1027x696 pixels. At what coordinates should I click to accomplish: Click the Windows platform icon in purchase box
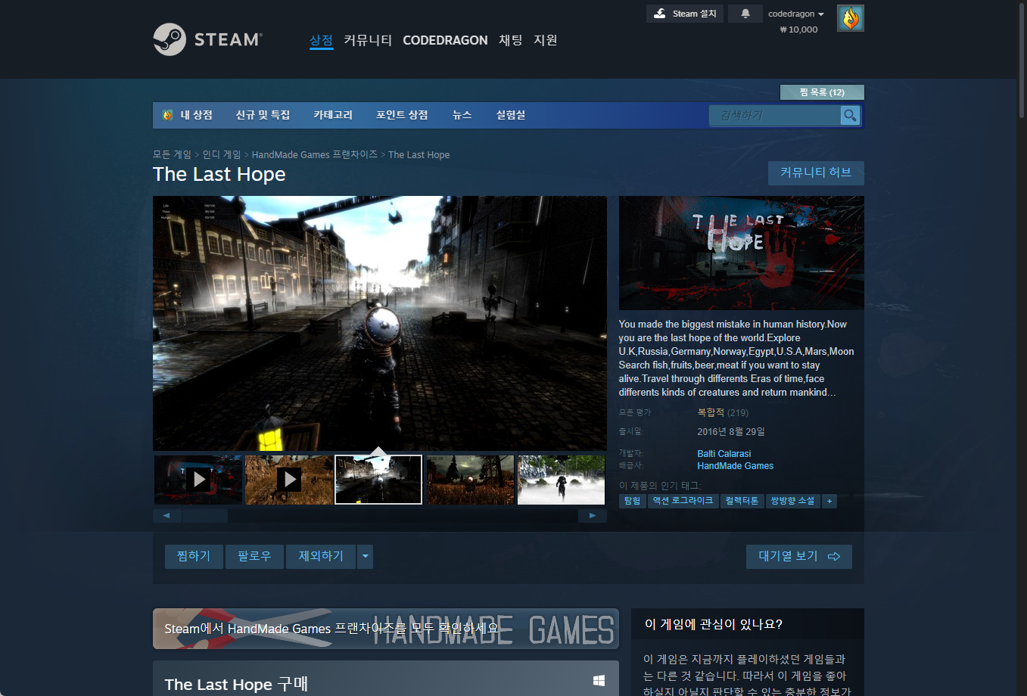click(x=599, y=681)
